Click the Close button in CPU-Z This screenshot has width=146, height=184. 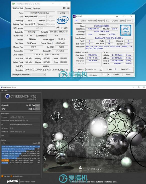pos(128,74)
